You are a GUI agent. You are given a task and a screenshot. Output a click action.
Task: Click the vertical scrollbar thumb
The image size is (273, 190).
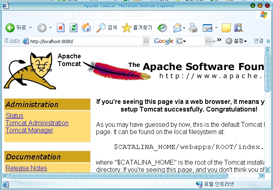pos(267,73)
